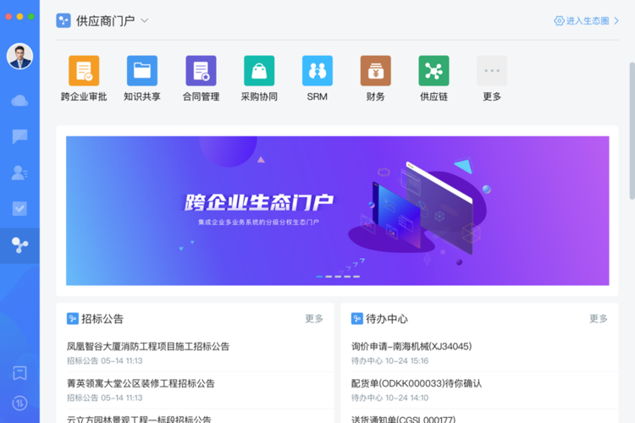Expand the 供应商门户 dropdown arrow

[x=145, y=21]
